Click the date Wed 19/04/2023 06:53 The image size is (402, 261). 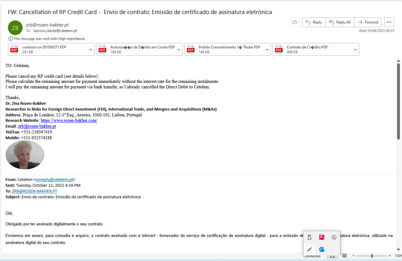coord(376,31)
